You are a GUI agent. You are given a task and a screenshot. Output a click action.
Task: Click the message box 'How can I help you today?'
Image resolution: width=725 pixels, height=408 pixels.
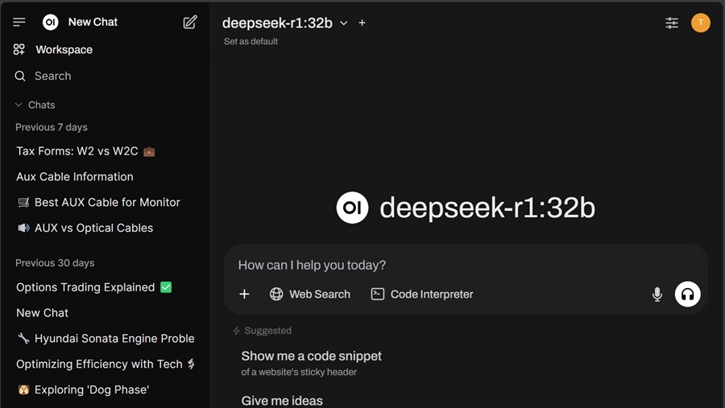tap(466, 266)
